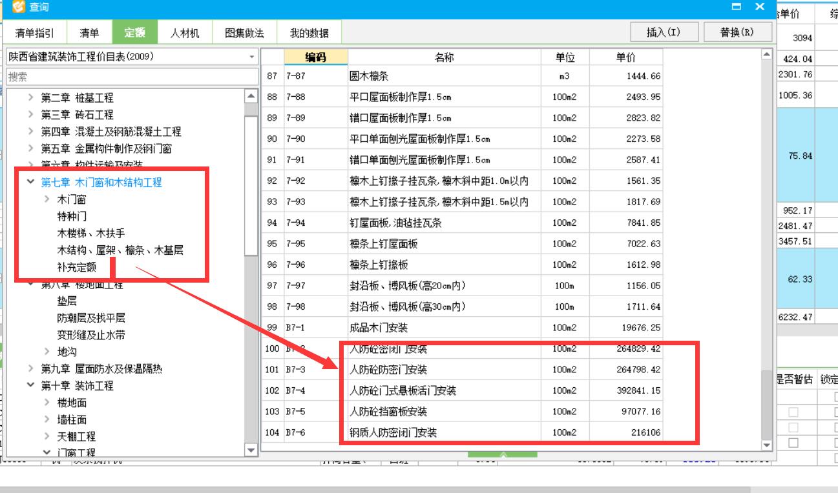Select row 封沿板、博风板(高30cm内)
The image size is (838, 493).
pyautogui.click(x=463, y=307)
